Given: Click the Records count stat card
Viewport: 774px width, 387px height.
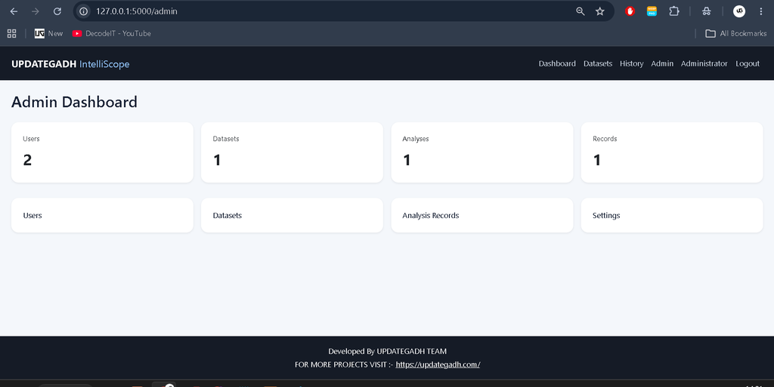Looking at the screenshot, I should click(x=672, y=152).
